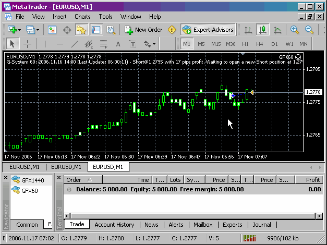Screen dimensions: 327x245
Task: Close the Navigator panel
Action: coord(6,178)
